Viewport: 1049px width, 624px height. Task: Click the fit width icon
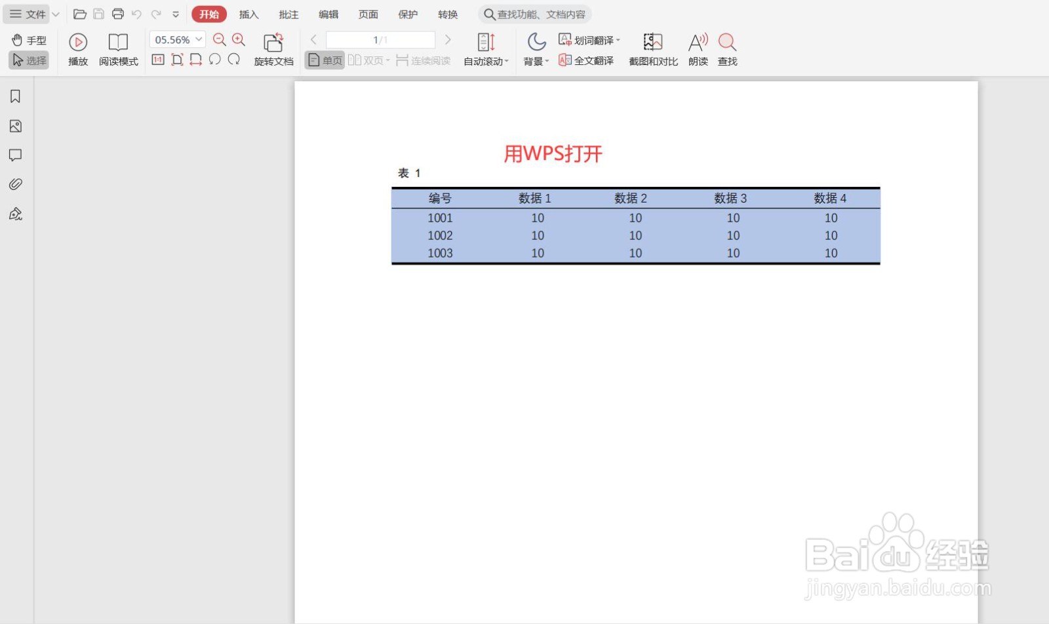[x=195, y=60]
